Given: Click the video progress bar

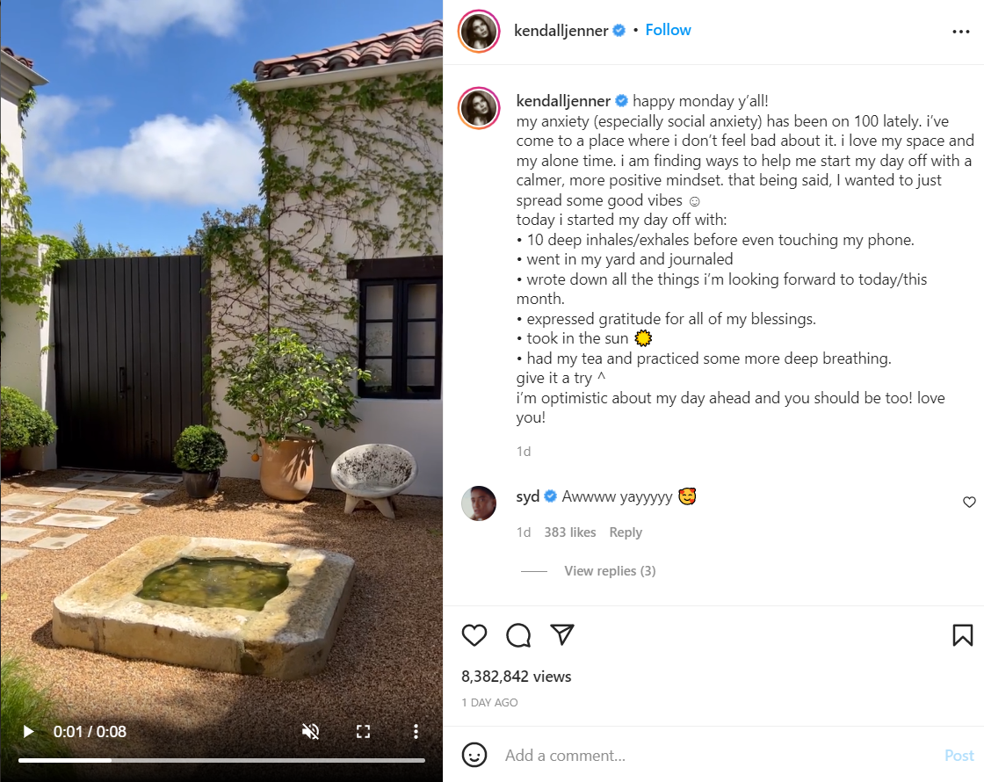Looking at the screenshot, I should coord(221,760).
